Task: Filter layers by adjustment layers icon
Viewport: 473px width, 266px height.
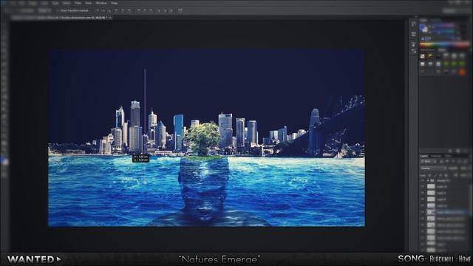Action: pos(447,162)
